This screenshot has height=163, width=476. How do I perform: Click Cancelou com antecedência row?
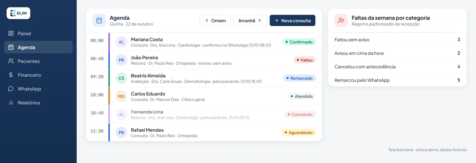coord(397,67)
